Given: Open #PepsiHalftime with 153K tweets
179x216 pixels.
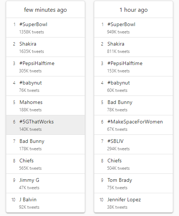Looking at the screenshot, I should point(134,66).
